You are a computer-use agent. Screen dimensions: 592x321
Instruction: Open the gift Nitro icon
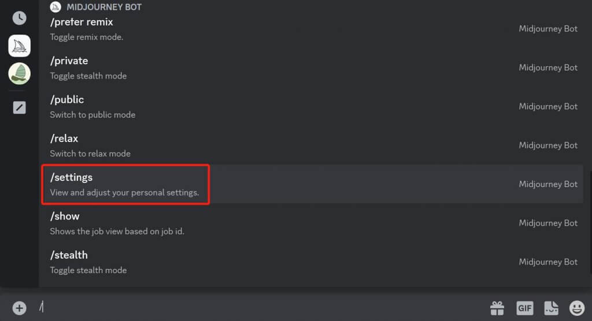pos(497,308)
